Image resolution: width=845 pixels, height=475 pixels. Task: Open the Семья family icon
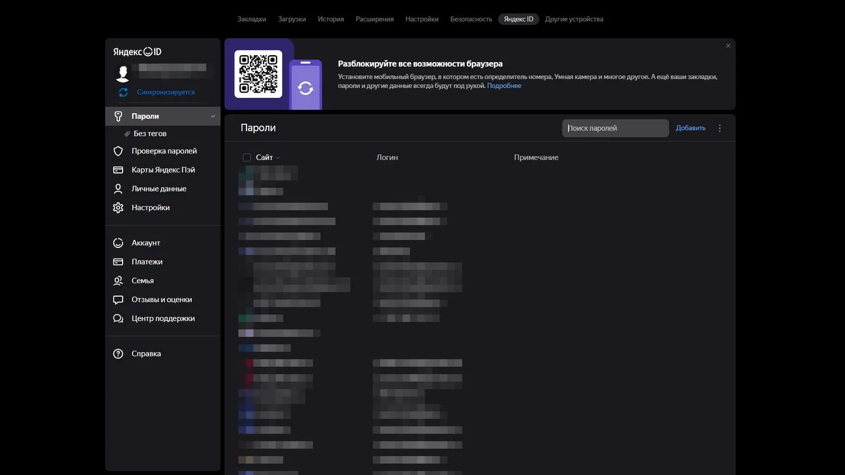(118, 280)
